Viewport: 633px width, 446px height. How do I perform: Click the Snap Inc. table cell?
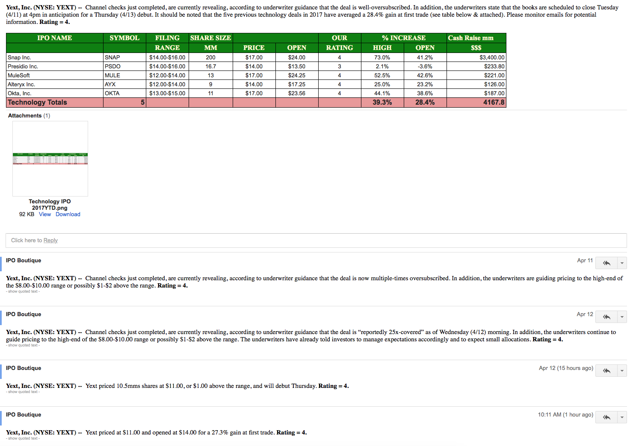pyautogui.click(x=55, y=57)
